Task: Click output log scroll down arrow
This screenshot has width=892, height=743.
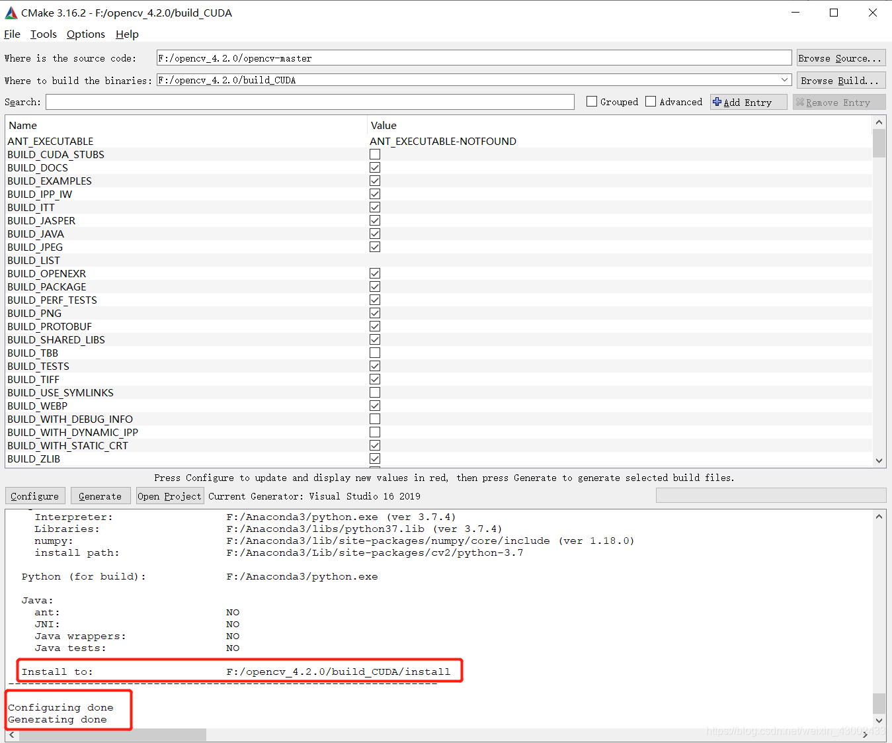Action: (x=879, y=721)
